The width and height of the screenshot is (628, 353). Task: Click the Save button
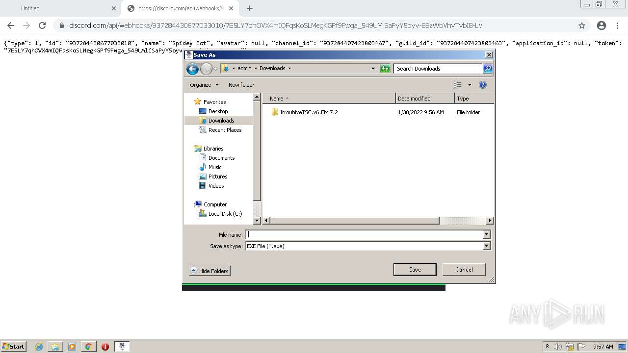[415, 270]
